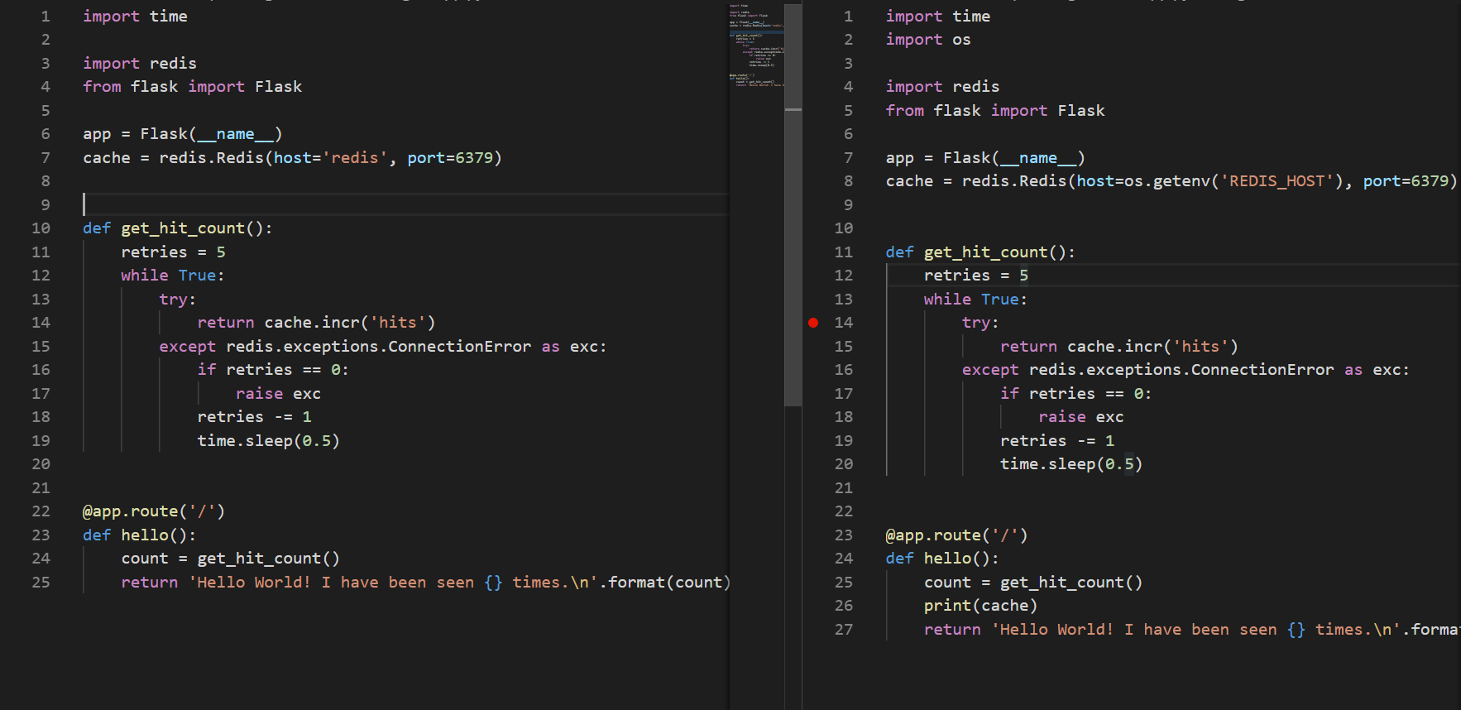Click 'import time' in the left editor

135,17
